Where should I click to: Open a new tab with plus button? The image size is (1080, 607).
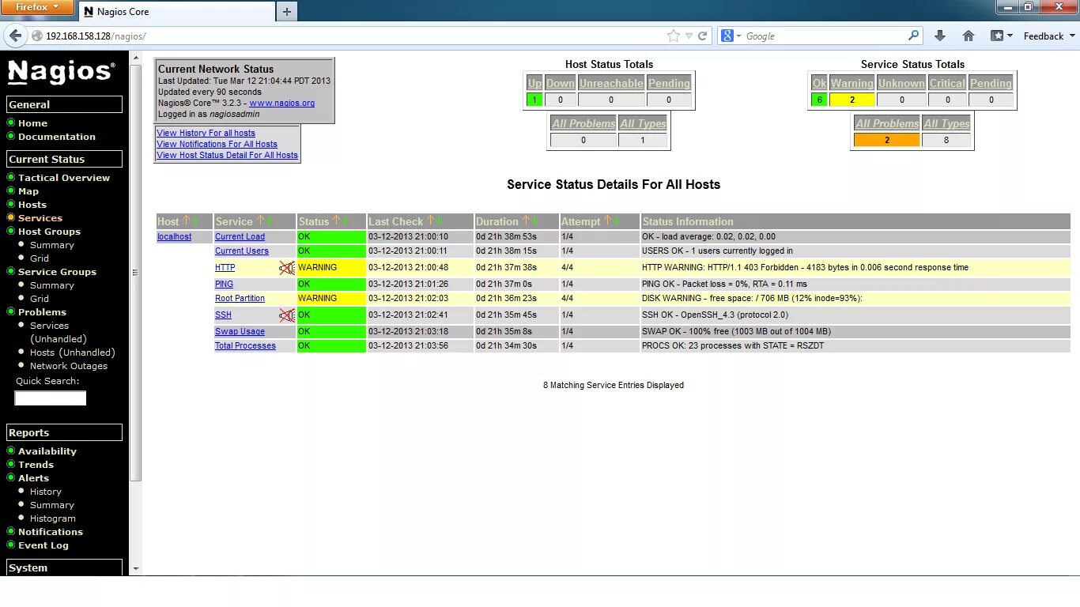[x=287, y=12]
